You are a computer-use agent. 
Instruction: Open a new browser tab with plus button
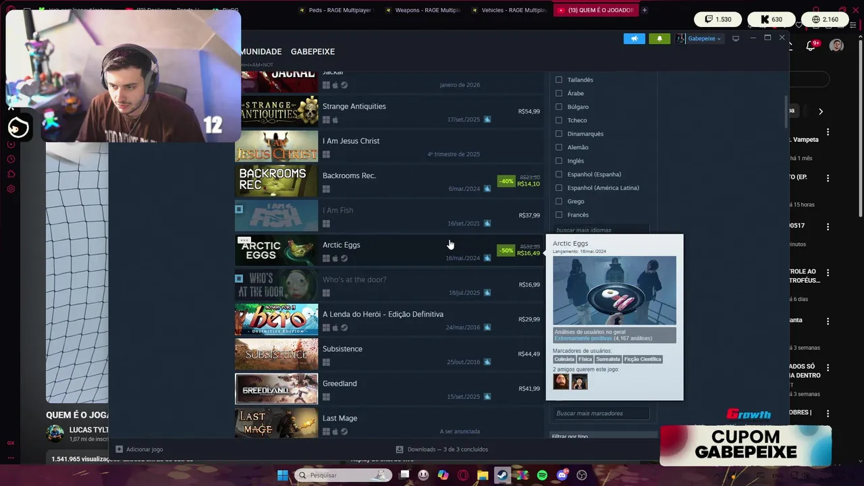pos(645,10)
